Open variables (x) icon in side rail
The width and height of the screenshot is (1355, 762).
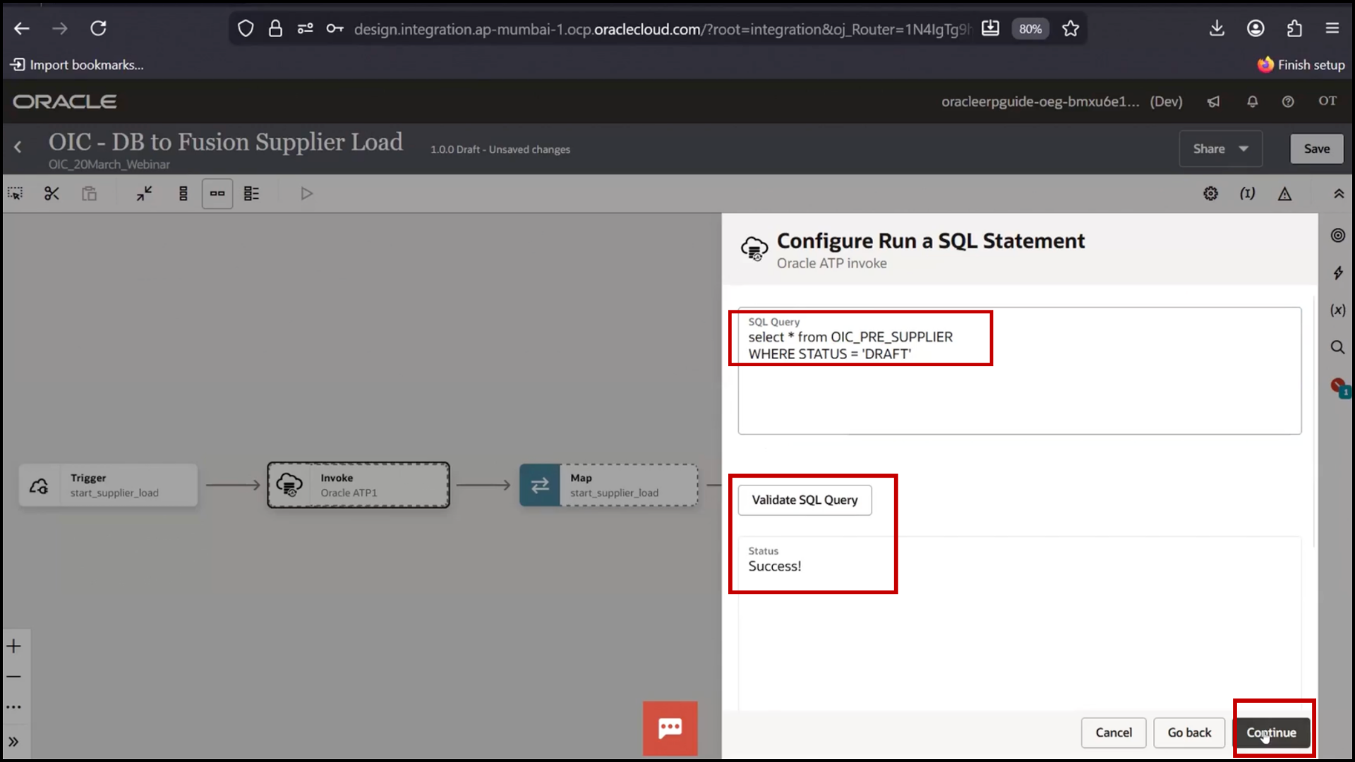point(1338,310)
